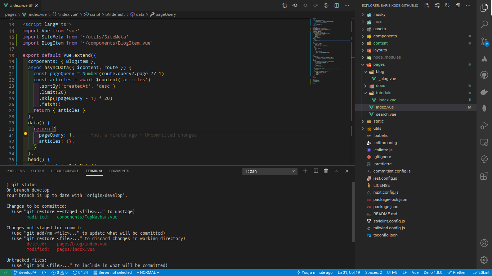Click the synchronize changes icon in status bar
The image size is (492, 276).
(x=44, y=273)
